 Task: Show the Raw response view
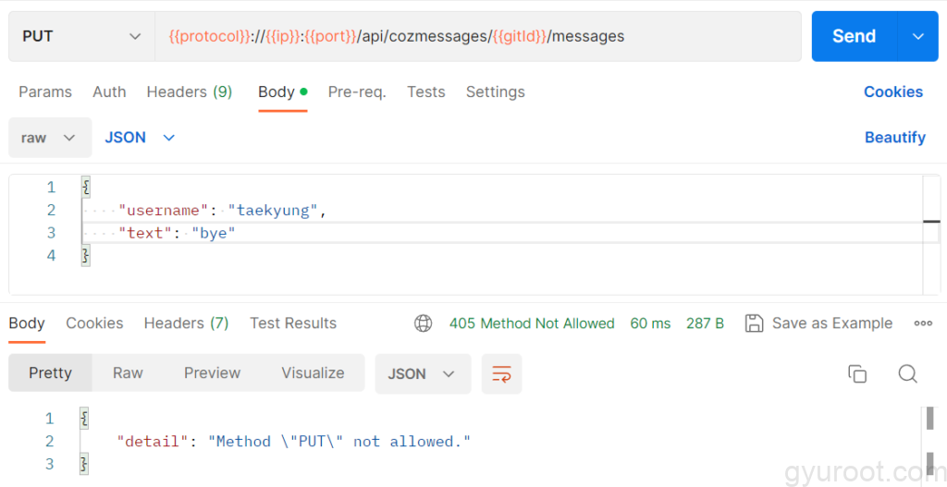[128, 373]
